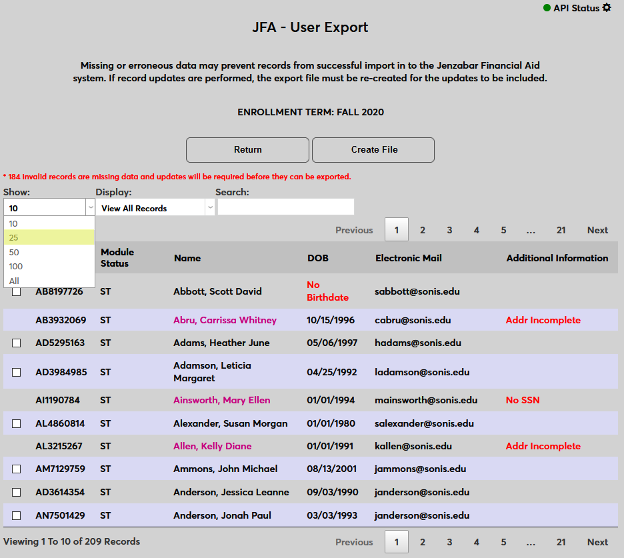Click the green API Status indicator dot
This screenshot has width=624, height=558.
pos(547,8)
